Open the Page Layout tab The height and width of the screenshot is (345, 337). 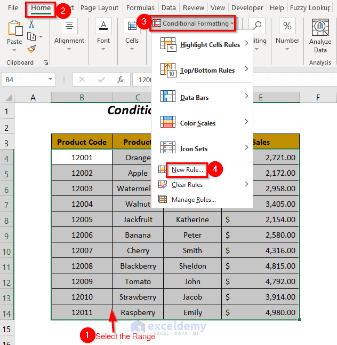click(99, 8)
